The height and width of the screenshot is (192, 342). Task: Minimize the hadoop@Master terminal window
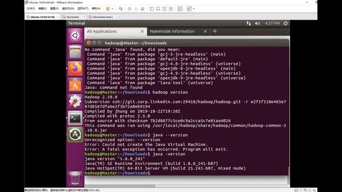(x=94, y=43)
